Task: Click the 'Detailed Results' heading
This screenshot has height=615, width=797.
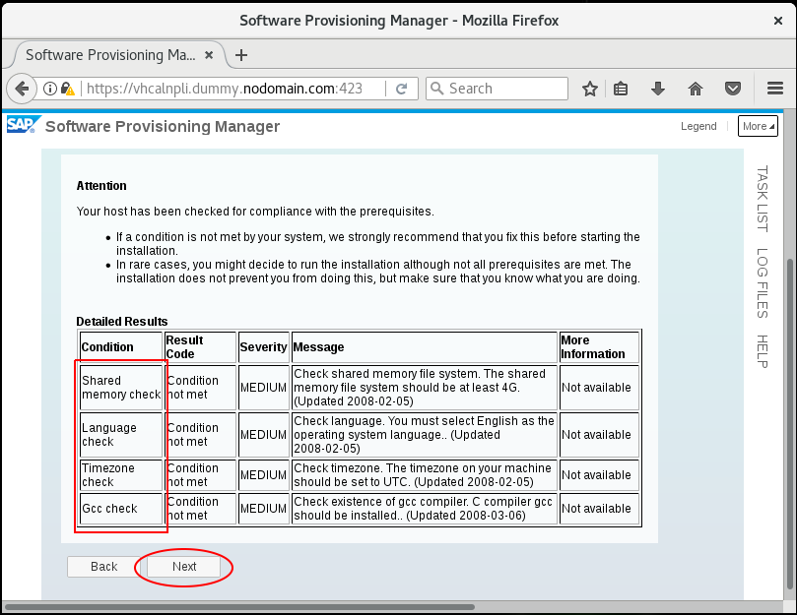Action: (122, 322)
